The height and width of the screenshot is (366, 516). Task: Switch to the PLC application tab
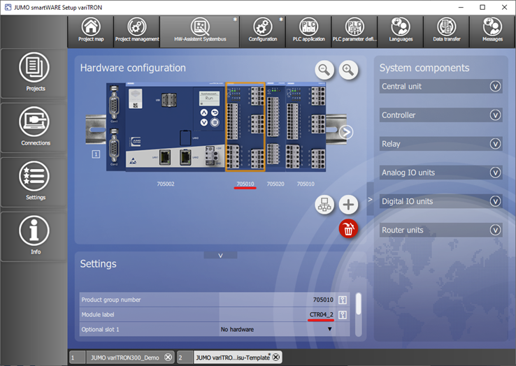[308, 31]
